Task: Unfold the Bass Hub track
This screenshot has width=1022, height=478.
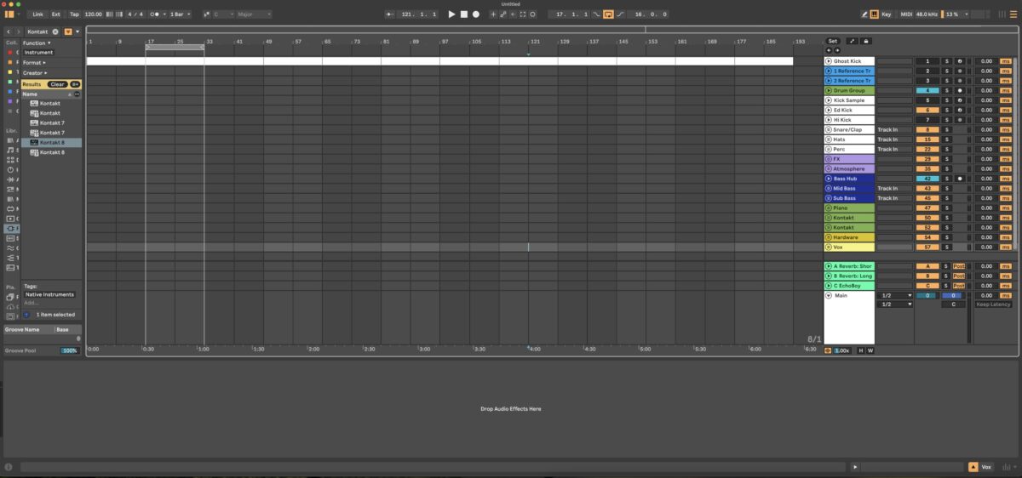Action: point(828,179)
